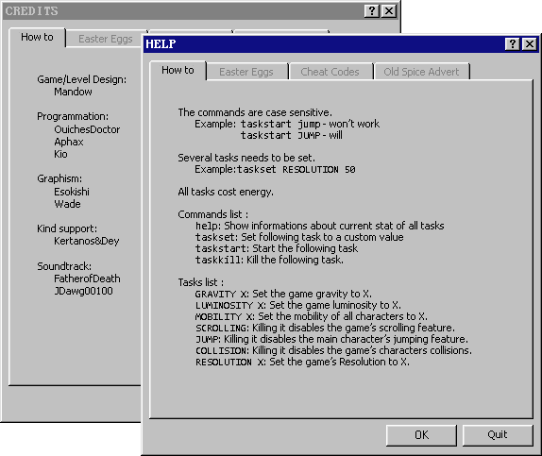Click the name 'Wade'

tap(67, 204)
